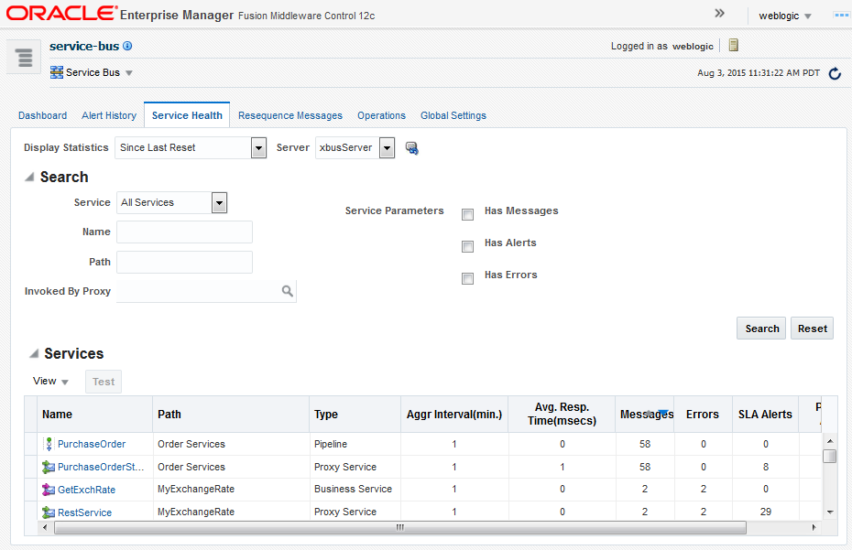Switch to the Dashboard tab
This screenshot has width=852, height=550.
pos(42,115)
